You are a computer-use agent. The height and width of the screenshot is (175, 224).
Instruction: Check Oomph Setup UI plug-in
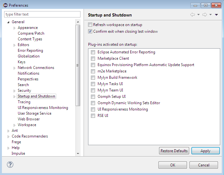point(93,97)
